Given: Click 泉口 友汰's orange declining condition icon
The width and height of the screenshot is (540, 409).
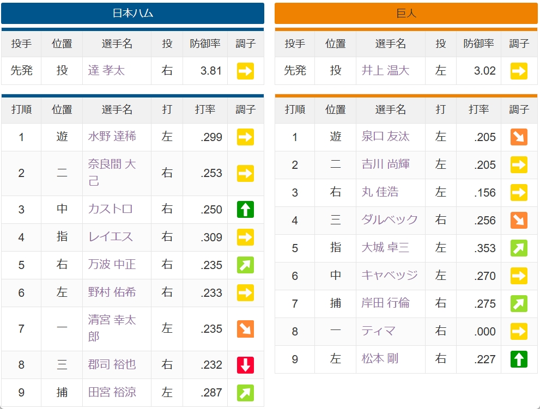Looking at the screenshot, I should 519,137.
